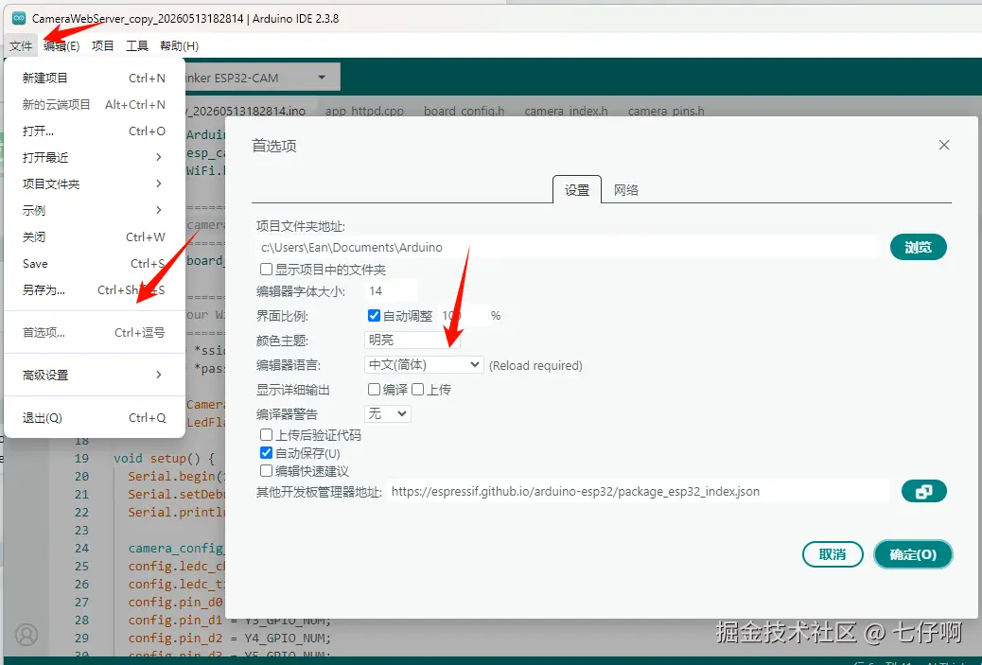Viewport: 982px width, 665px height.
Task: Open the 帮助(H) menu
Action: [x=179, y=45]
